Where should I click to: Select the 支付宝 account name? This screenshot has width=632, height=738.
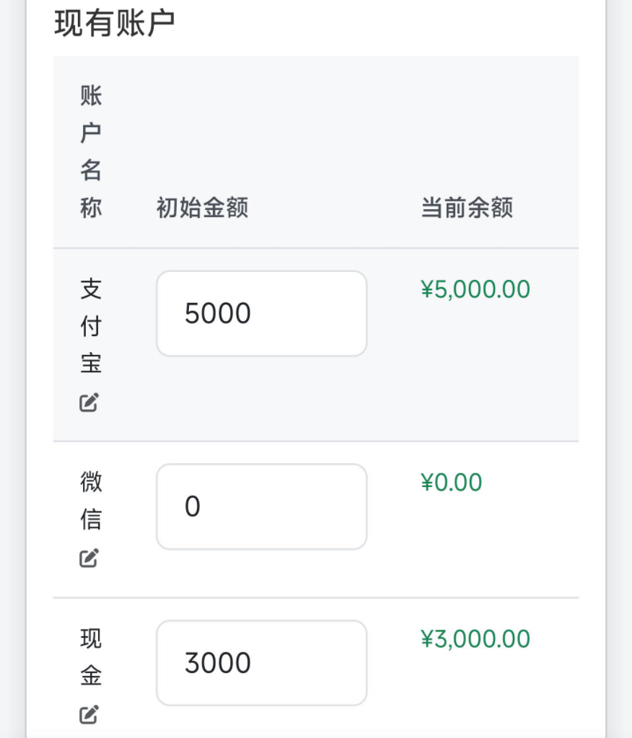click(x=91, y=326)
